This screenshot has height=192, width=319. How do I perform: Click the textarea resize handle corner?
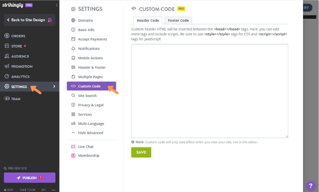(287, 136)
